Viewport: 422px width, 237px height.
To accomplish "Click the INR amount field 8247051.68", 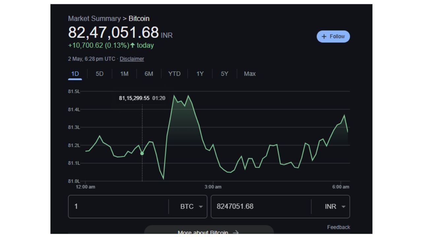I will tap(261, 207).
